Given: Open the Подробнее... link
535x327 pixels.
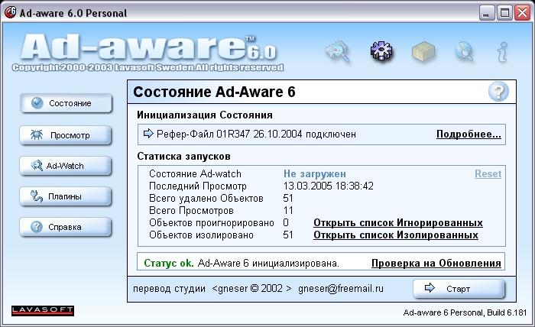Looking at the screenshot, I should (x=469, y=134).
